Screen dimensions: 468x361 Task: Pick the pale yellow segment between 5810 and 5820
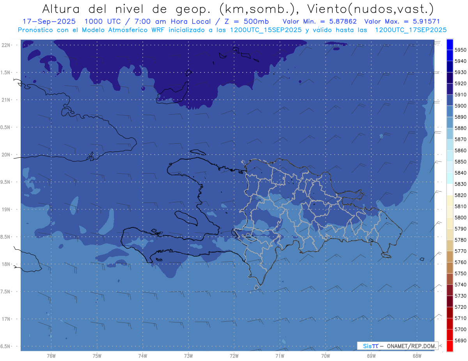(450, 201)
